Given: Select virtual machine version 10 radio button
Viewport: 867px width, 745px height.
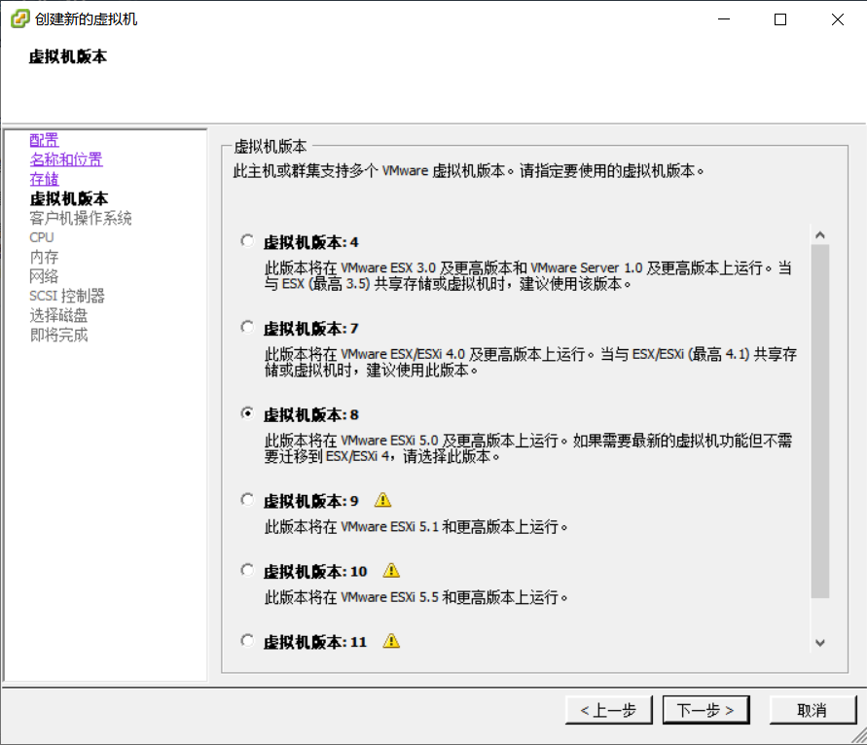Looking at the screenshot, I should [247, 570].
